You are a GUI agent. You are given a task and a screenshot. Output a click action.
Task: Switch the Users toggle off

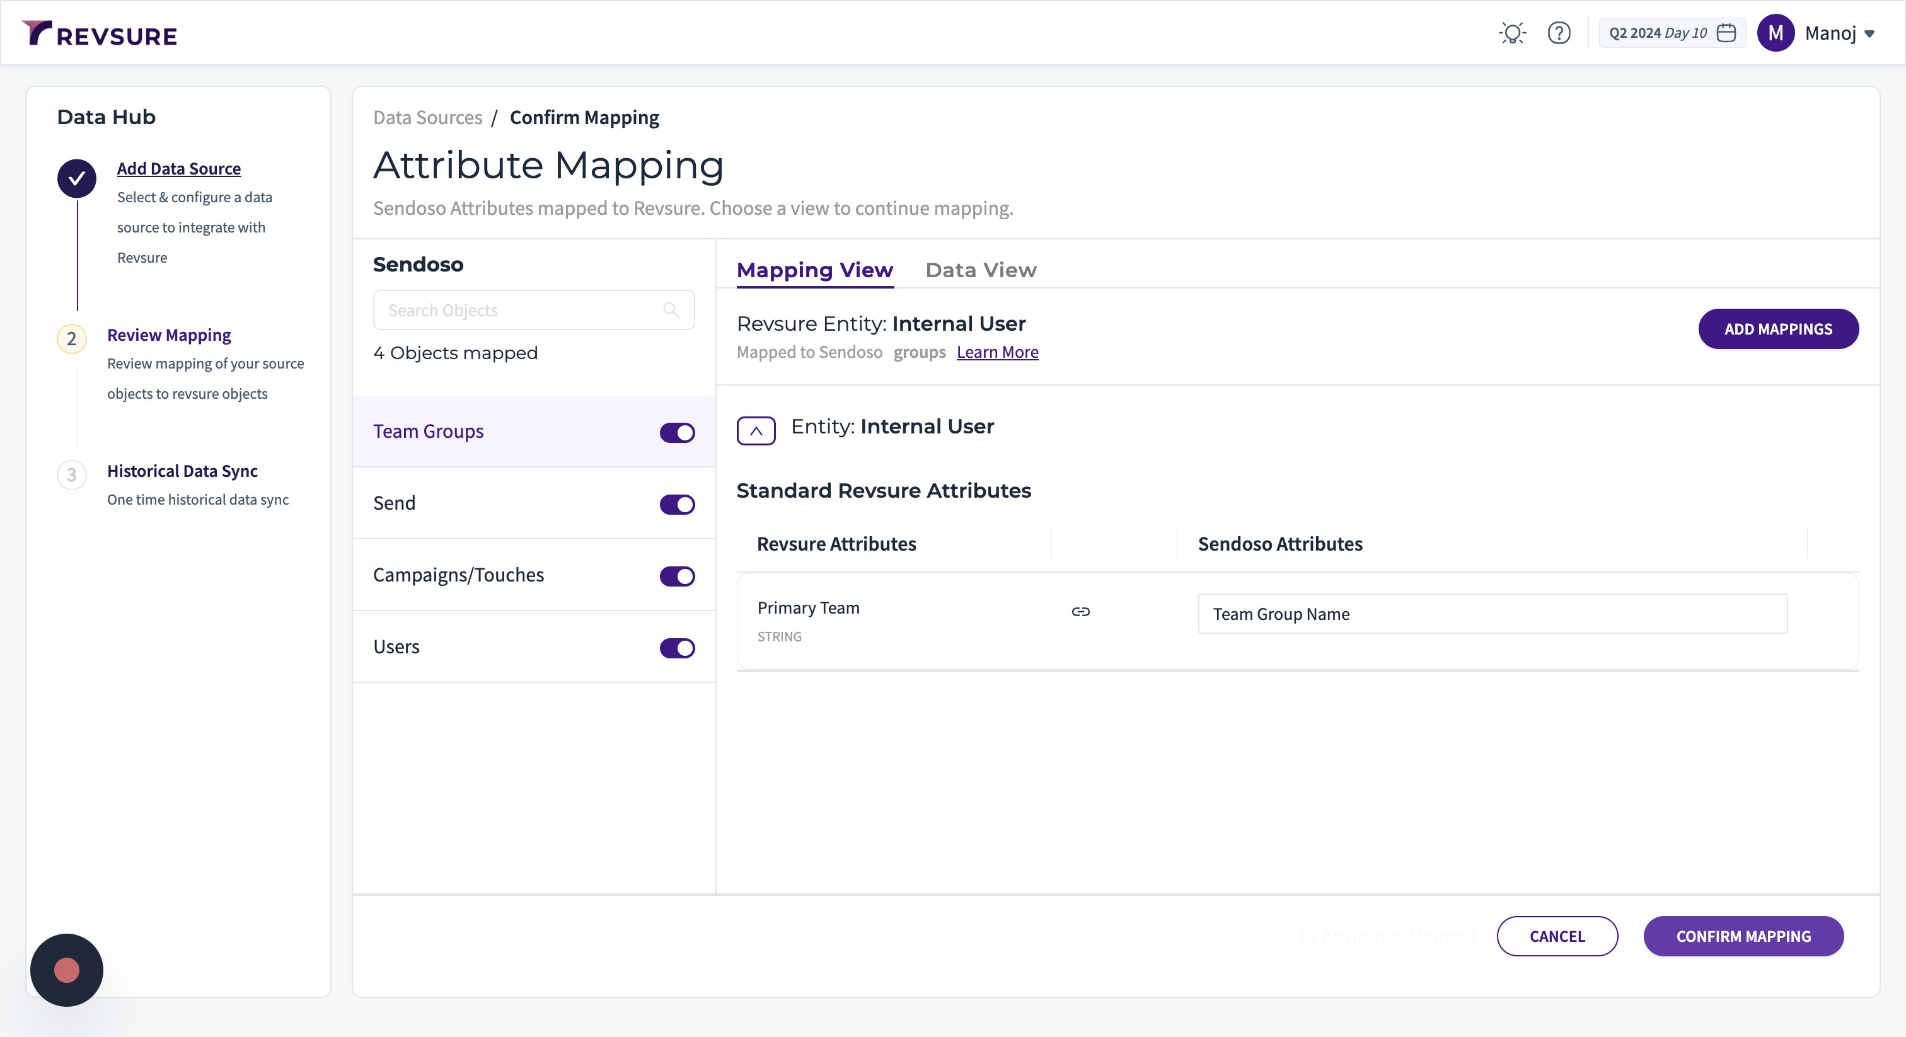pos(676,648)
